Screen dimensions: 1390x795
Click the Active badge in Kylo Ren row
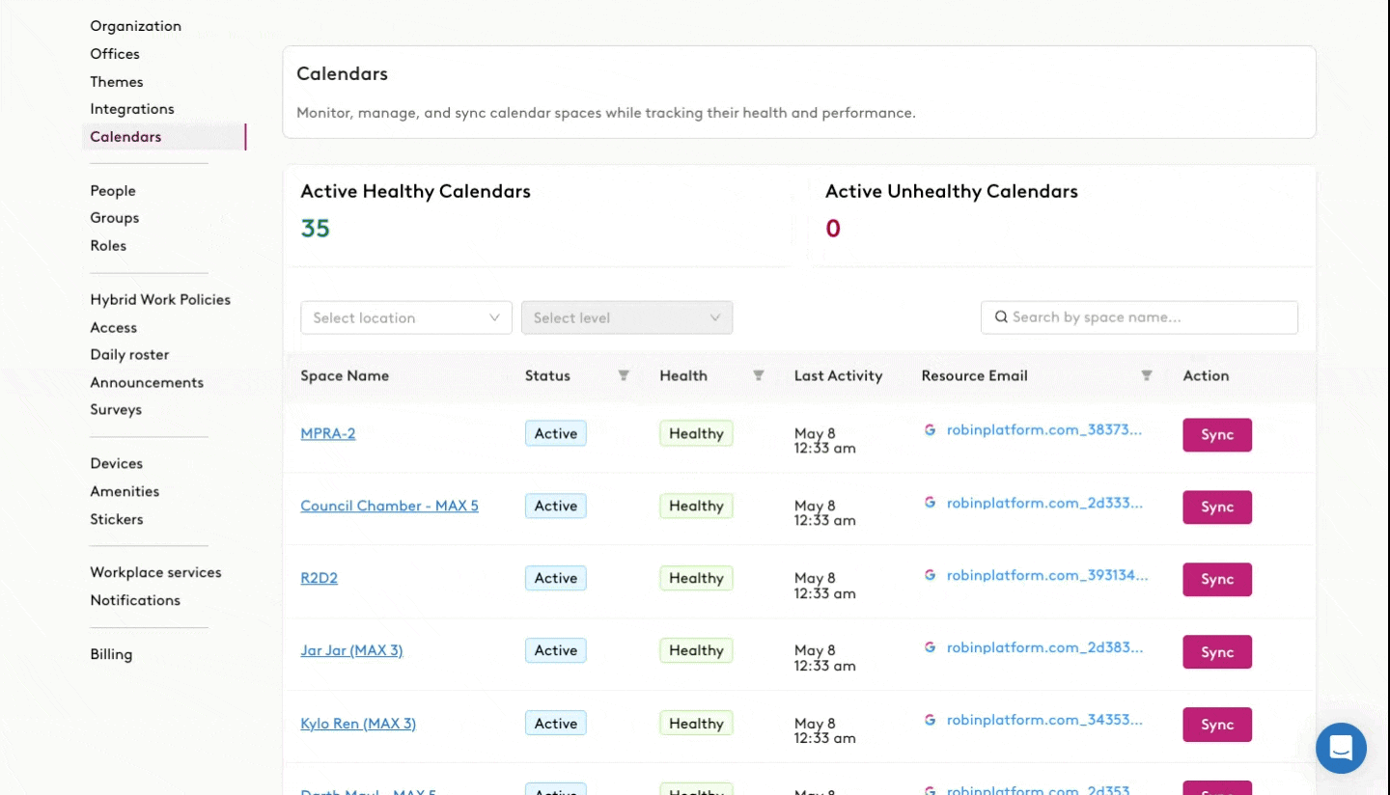click(556, 724)
